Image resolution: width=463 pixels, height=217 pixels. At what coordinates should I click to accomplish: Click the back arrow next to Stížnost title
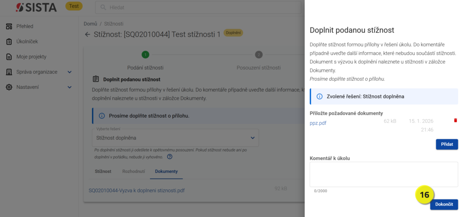87,34
